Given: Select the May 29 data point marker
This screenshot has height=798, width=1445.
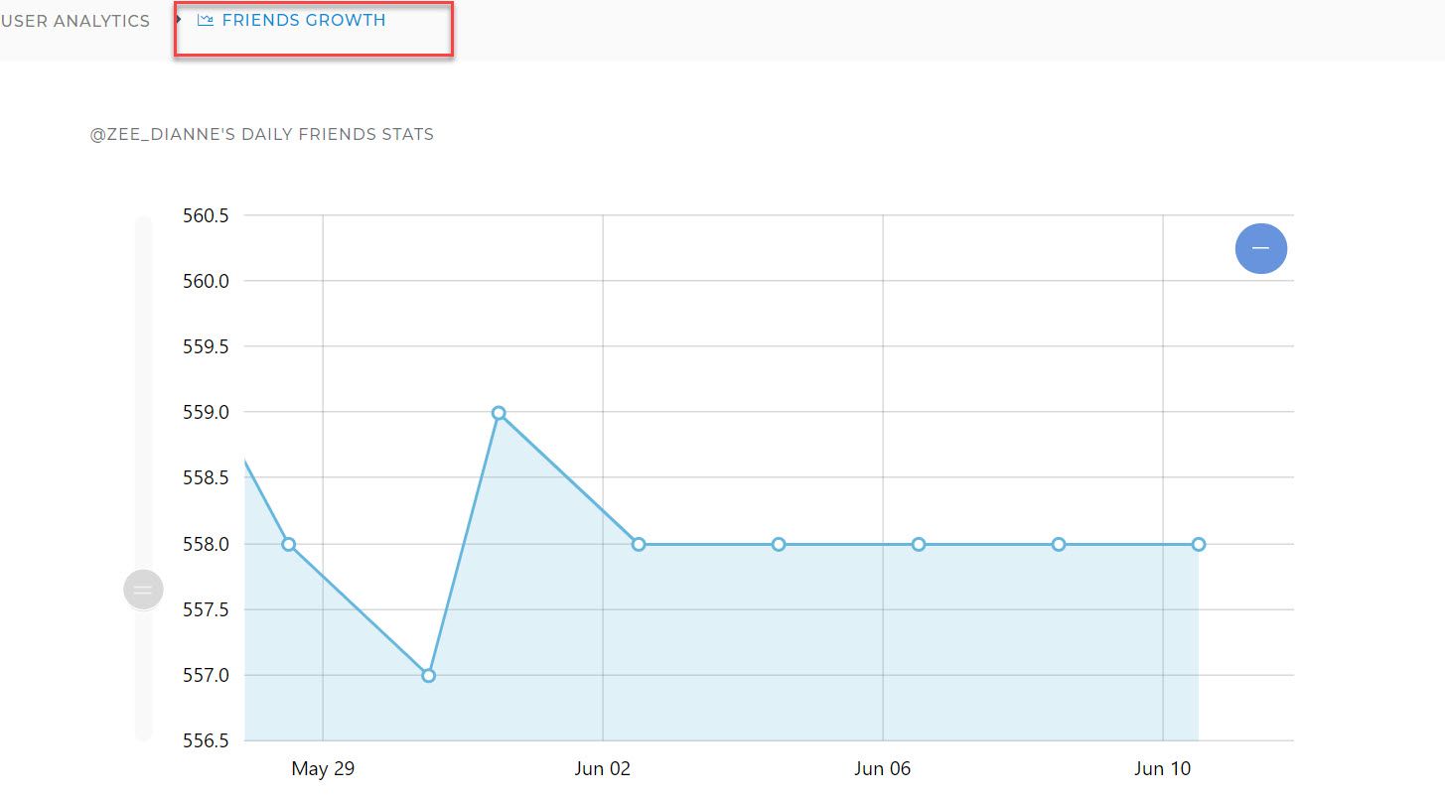Looking at the screenshot, I should (x=288, y=544).
